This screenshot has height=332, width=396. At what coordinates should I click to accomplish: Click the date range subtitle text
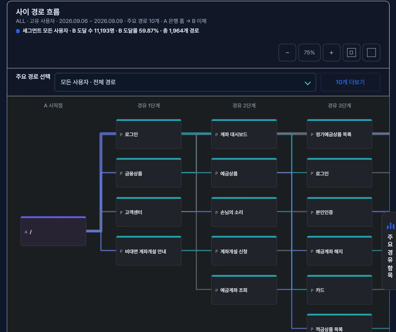(x=111, y=21)
